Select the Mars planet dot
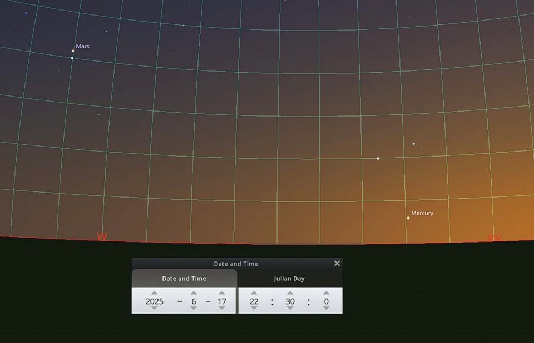534x343 pixels. (73, 51)
